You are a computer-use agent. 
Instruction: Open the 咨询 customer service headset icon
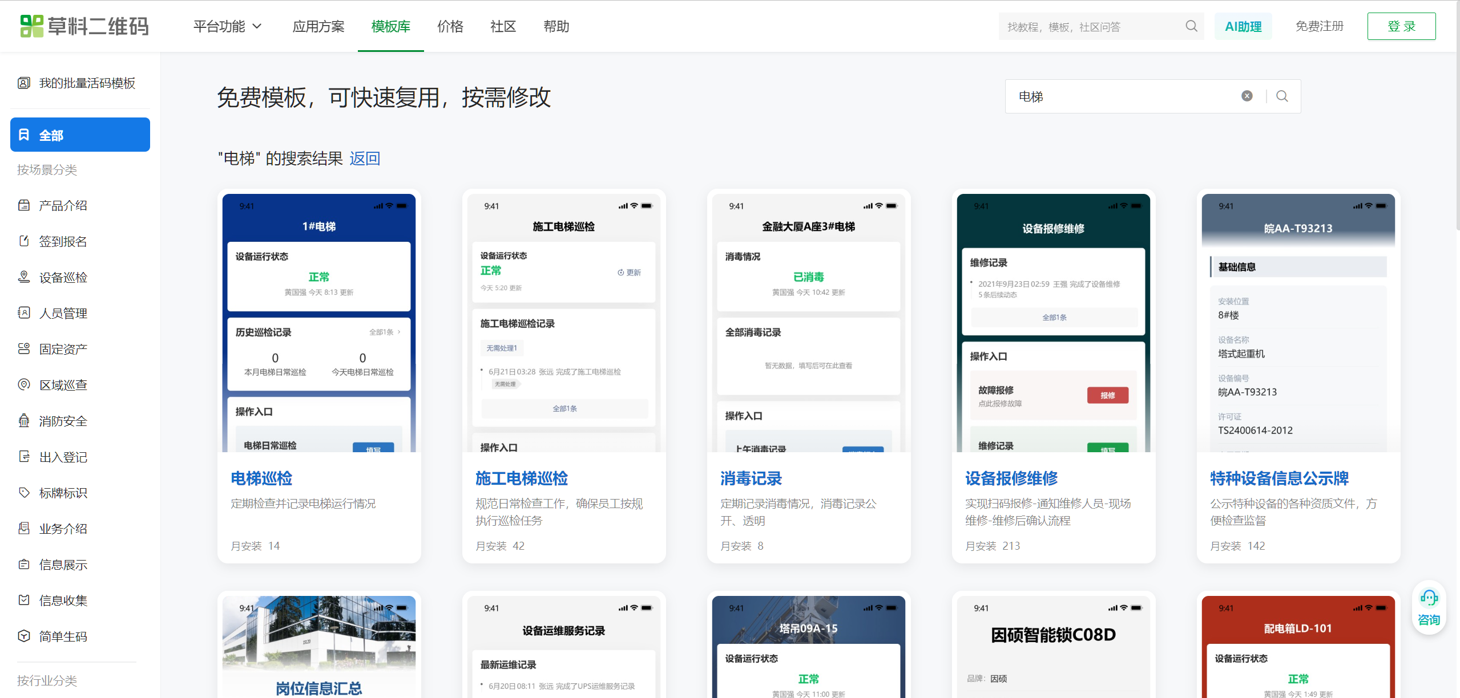pos(1429,598)
